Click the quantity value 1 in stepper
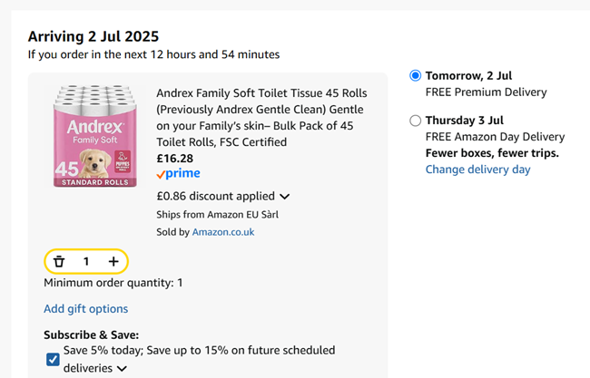Image resolution: width=590 pixels, height=378 pixels. pyautogui.click(x=86, y=262)
